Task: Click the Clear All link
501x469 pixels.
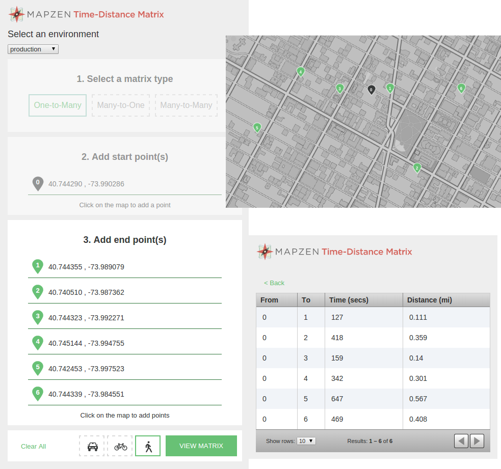Action: [x=33, y=446]
